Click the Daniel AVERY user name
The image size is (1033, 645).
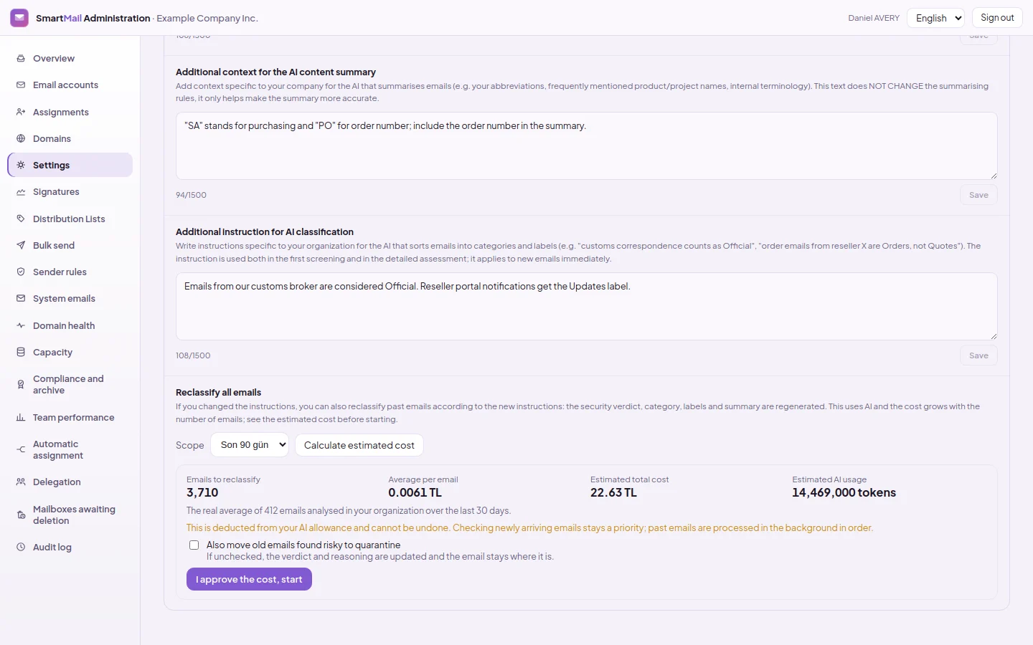coord(874,18)
